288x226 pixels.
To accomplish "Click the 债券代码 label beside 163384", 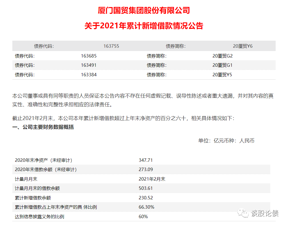I will [x=25, y=75].
